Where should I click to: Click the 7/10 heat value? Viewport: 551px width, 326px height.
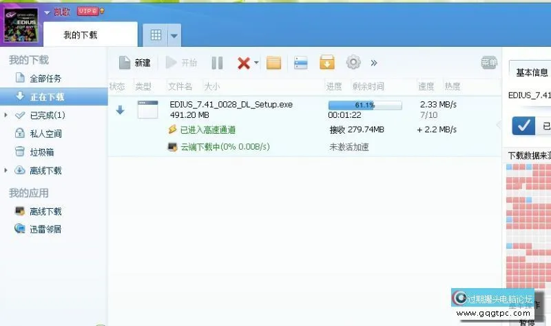point(428,115)
